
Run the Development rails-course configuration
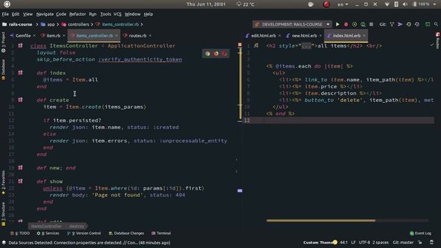pos(338,25)
